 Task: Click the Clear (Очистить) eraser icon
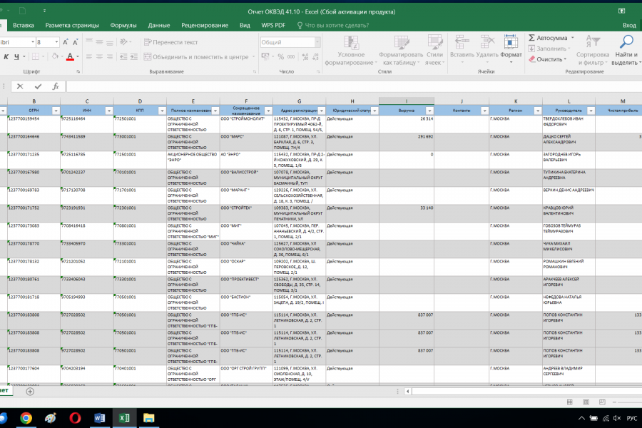pyautogui.click(x=531, y=59)
